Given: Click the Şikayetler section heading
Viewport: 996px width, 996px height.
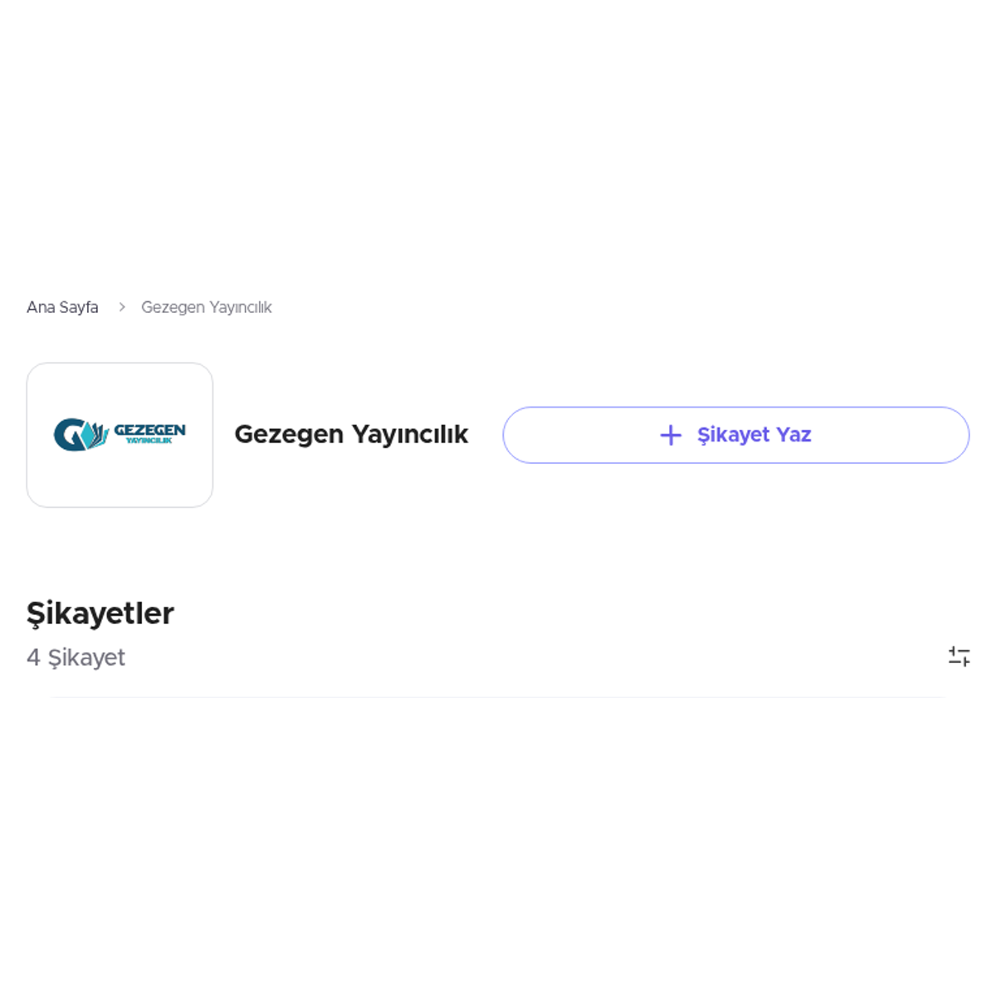Looking at the screenshot, I should (x=100, y=613).
